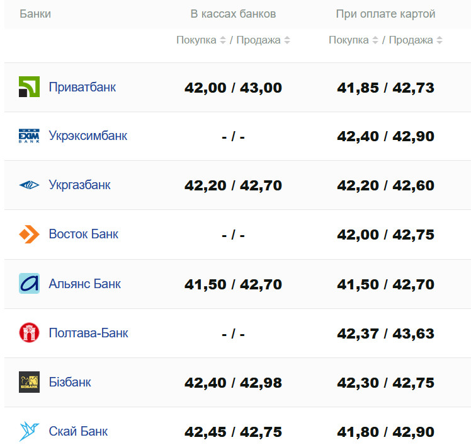This screenshot has height=447, width=471.
Task: Click the red Полтава-Банк logo
Action: click(x=29, y=333)
